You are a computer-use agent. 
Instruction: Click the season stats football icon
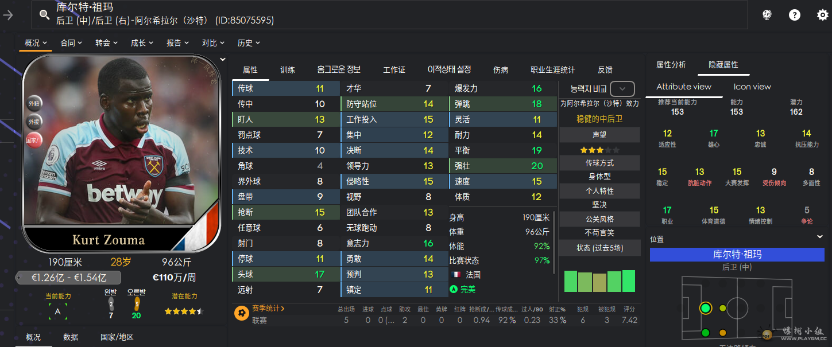point(242,313)
